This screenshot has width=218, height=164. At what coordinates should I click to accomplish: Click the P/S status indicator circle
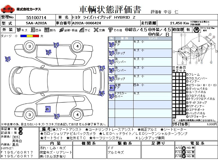tap(184, 152)
